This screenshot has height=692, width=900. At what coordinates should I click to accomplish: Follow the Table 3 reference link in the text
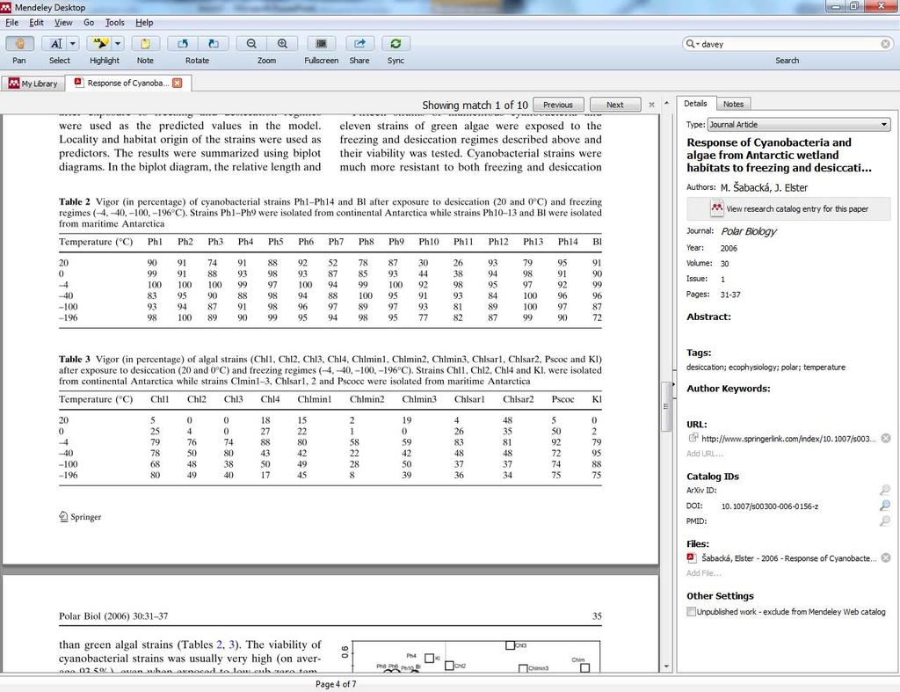[232, 645]
